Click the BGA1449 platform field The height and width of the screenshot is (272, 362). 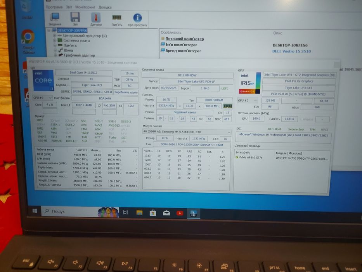tap(105, 98)
